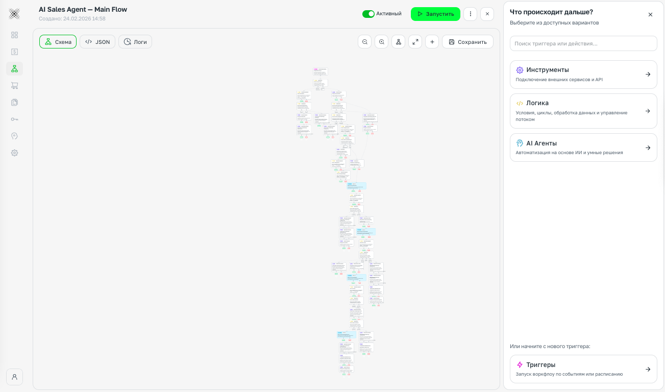The width and height of the screenshot is (665, 392).
Task: Expand canvas to fullscreen view
Action: pyautogui.click(x=415, y=42)
